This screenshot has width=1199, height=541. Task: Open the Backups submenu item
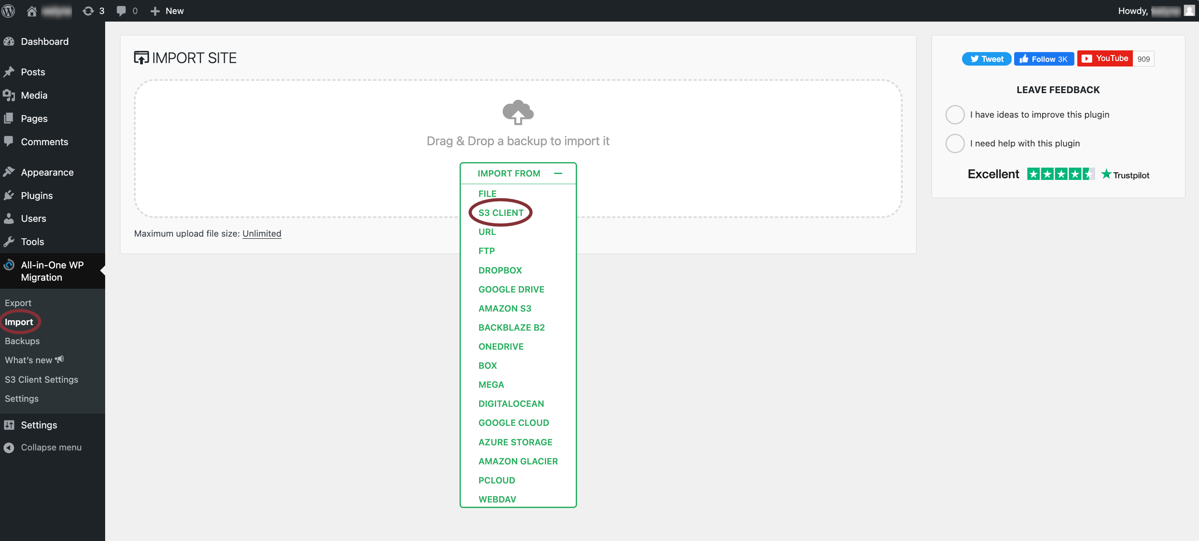(x=22, y=341)
